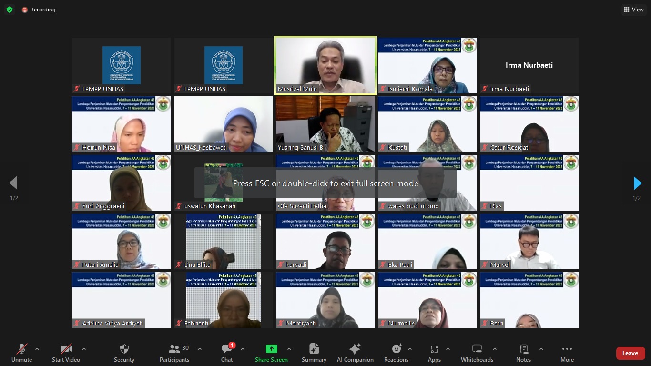Expand video options arrow next to Start Video
Image resolution: width=651 pixels, height=366 pixels.
pos(84,349)
